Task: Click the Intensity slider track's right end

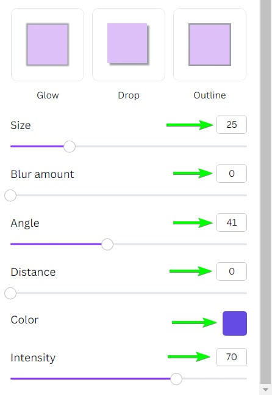Action: [x=245, y=378]
